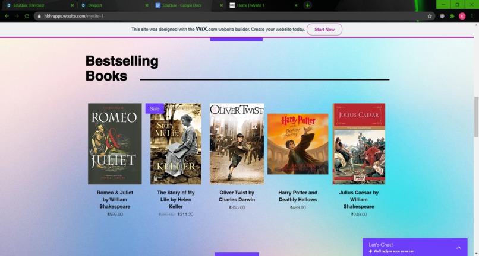479x256 pixels.
Task: Bookmark this page with the star icon
Action: [x=430, y=16]
